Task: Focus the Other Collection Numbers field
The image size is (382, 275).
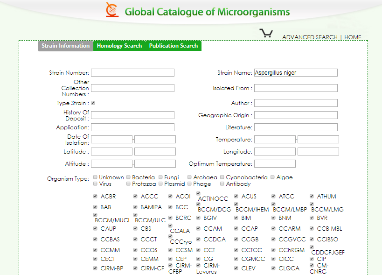Action: click(x=132, y=88)
